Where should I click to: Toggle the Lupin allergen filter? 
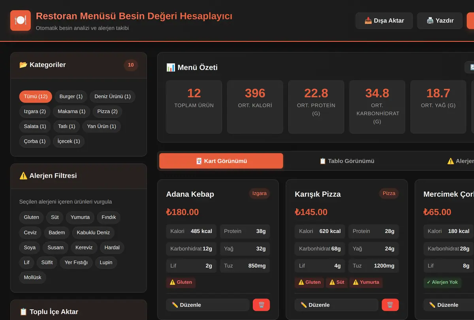click(x=106, y=262)
